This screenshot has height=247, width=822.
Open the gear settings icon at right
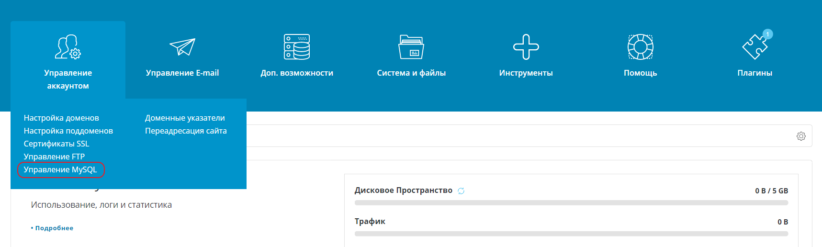point(801,136)
